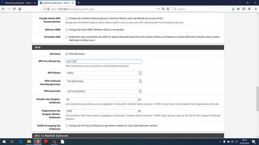Click scrollbar up arrow
The height and width of the screenshot is (145, 259).
tap(257, 14)
